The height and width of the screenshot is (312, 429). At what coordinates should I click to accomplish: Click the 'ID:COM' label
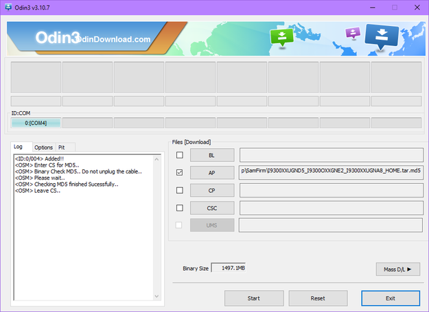coord(21,113)
